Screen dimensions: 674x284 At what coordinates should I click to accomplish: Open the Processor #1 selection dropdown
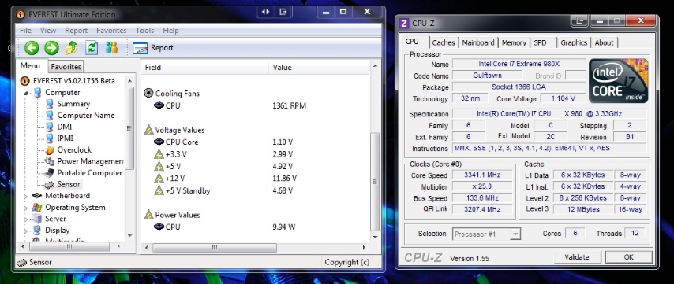(487, 234)
